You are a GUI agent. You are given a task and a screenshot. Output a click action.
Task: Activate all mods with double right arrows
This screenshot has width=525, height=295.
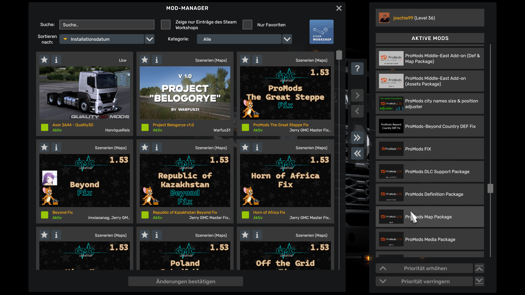[357, 138]
